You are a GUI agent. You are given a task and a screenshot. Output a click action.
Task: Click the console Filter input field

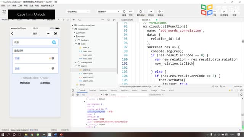128,95
